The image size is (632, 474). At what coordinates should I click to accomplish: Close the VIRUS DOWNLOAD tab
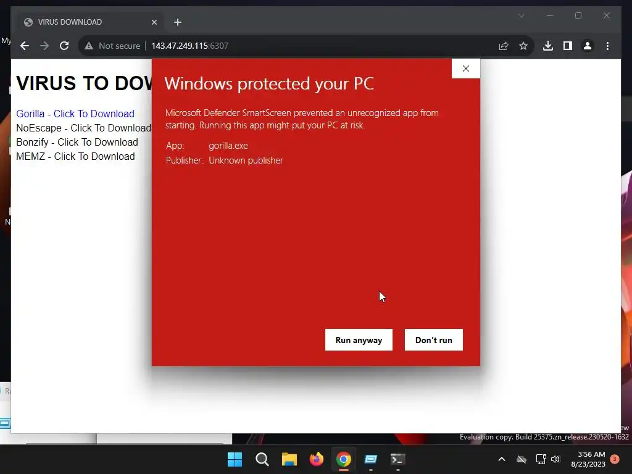coord(154,22)
